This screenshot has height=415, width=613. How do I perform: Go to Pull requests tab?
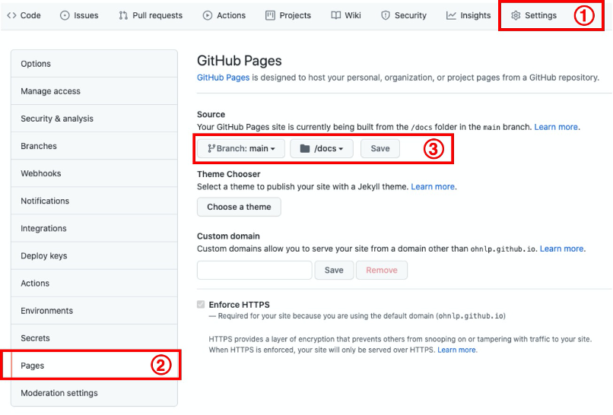pyautogui.click(x=151, y=15)
